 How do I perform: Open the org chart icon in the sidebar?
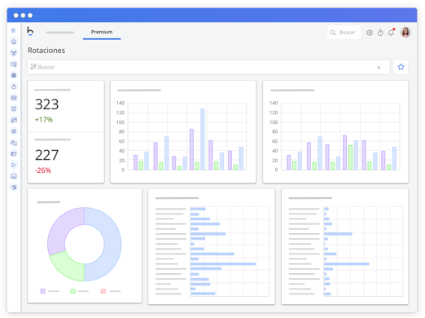[x=14, y=64]
